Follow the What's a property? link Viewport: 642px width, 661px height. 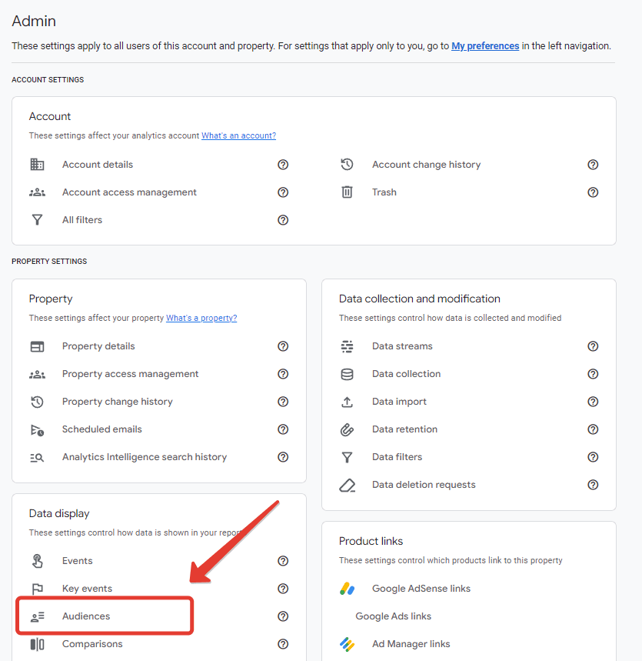point(201,318)
